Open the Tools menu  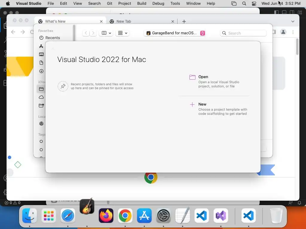click(x=175, y=4)
